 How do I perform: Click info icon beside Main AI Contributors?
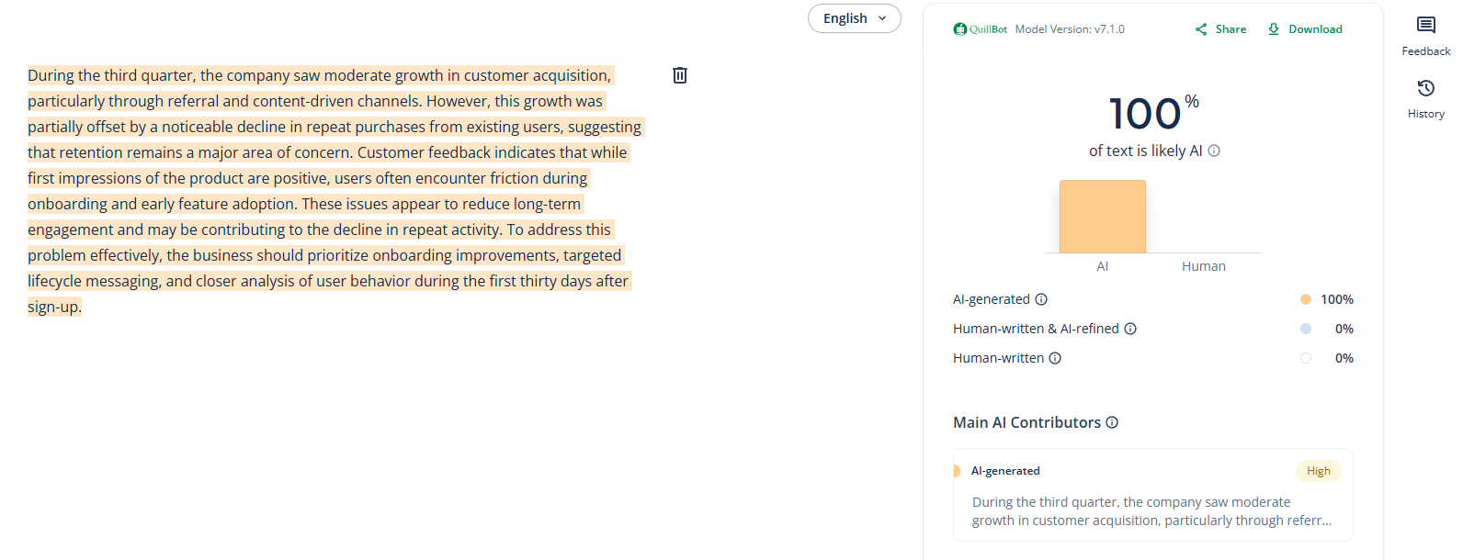[1112, 422]
